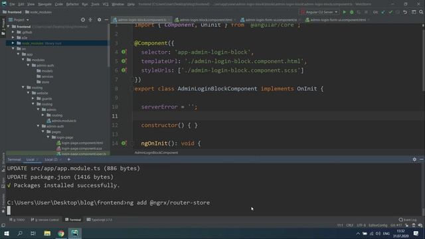Image resolution: width=425 pixels, height=239 pixels.
Task: Open the VCS menu
Action: [106, 5]
